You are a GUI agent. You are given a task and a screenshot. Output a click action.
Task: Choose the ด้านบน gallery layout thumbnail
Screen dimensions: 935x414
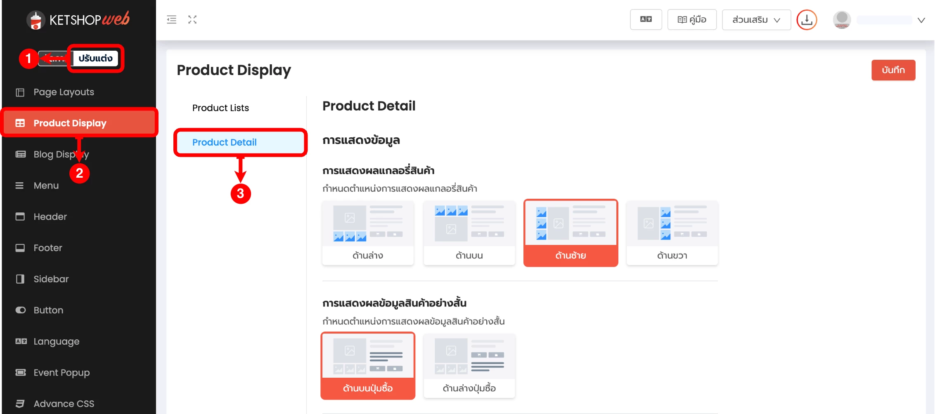[469, 233]
